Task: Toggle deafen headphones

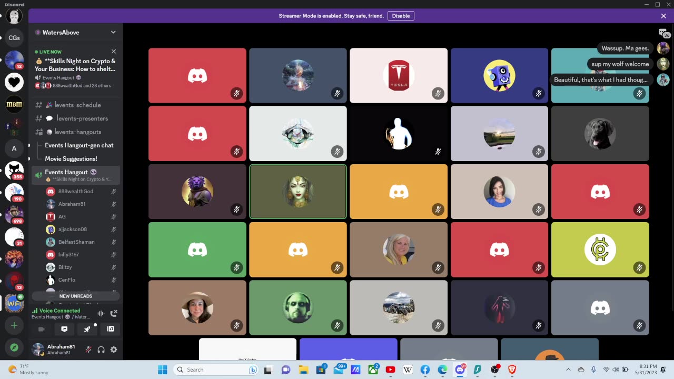Action: 101,350
